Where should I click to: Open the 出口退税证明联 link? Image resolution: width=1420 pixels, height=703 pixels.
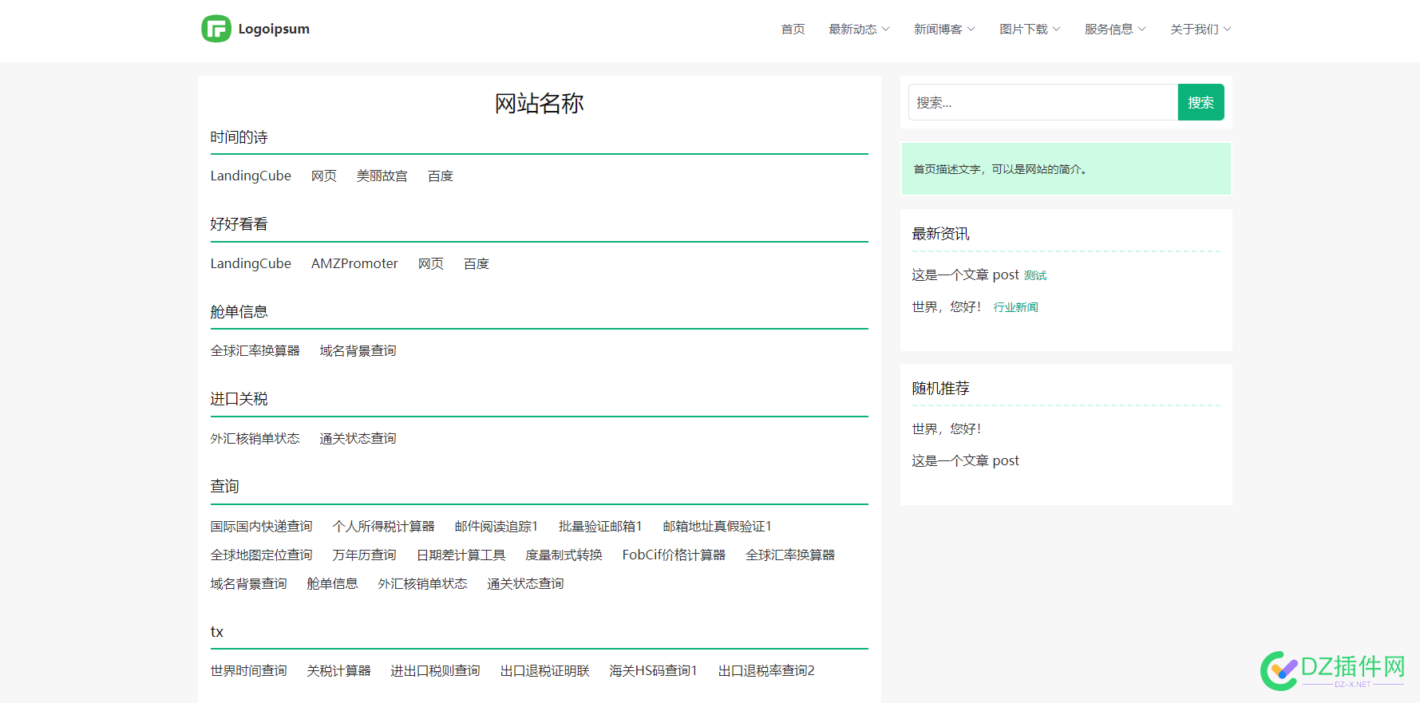coord(545,670)
